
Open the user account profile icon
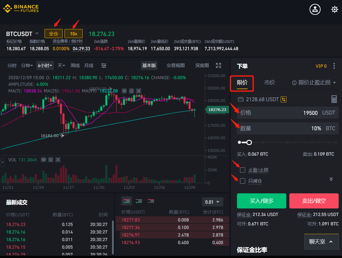315,9
